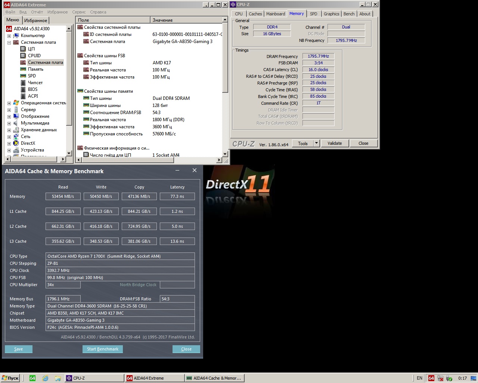Viewport: 478px width, 383px height.
Task: Click the CAS# Latency 16.0 clocks value
Action: pos(318,70)
